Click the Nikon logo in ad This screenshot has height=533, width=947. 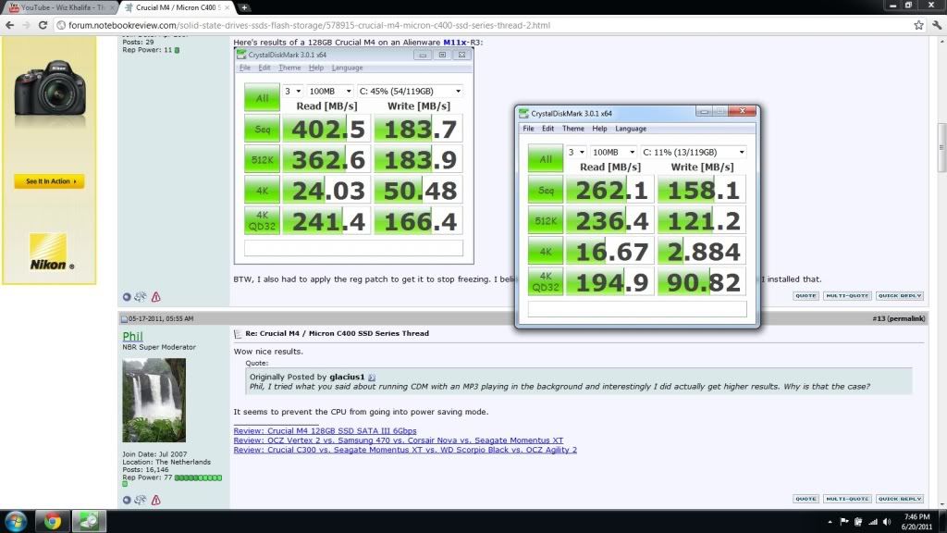click(x=50, y=252)
